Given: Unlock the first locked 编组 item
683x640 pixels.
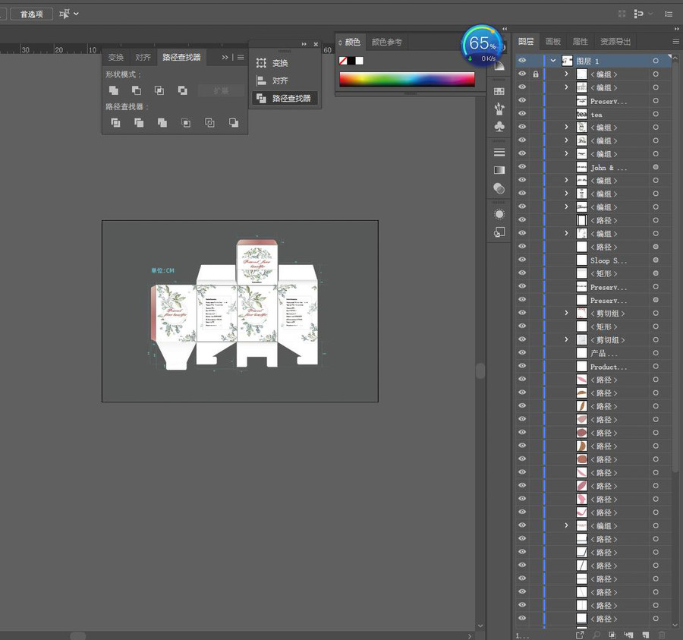Looking at the screenshot, I should (536, 74).
